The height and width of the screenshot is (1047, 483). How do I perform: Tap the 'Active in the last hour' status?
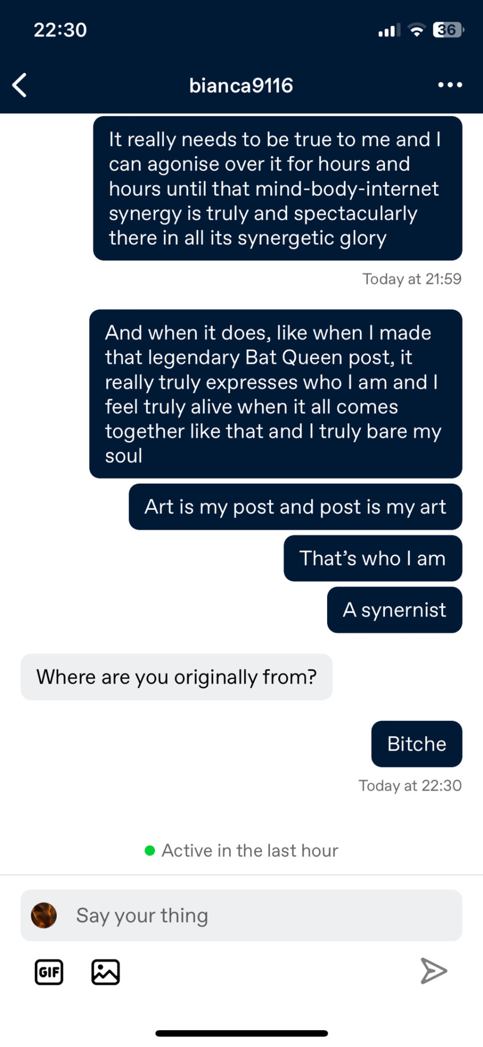click(242, 850)
